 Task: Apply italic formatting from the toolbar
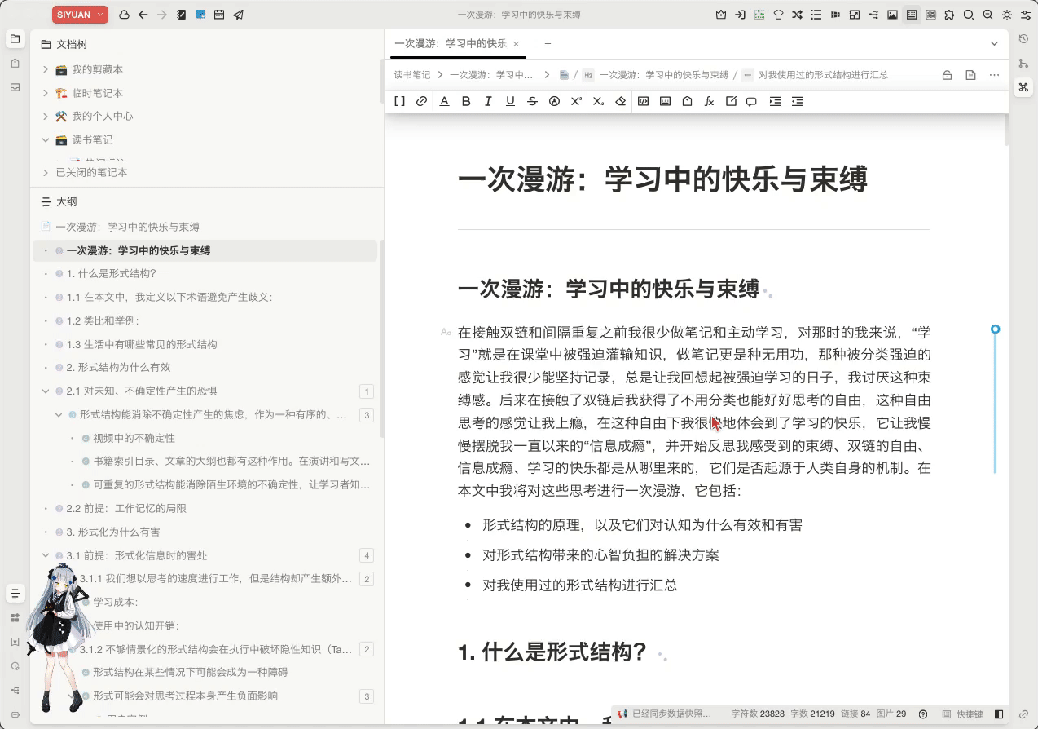pyautogui.click(x=487, y=101)
